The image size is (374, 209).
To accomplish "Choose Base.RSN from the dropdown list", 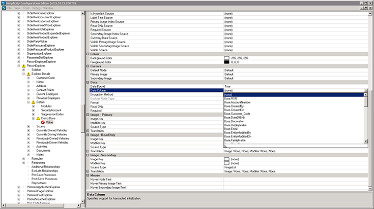I will pyautogui.click(x=294, y=98).
